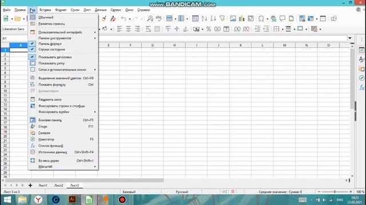Screen dimensions: 366x205
Task: Switch to sheet tab Лист1
Action: coord(43,186)
